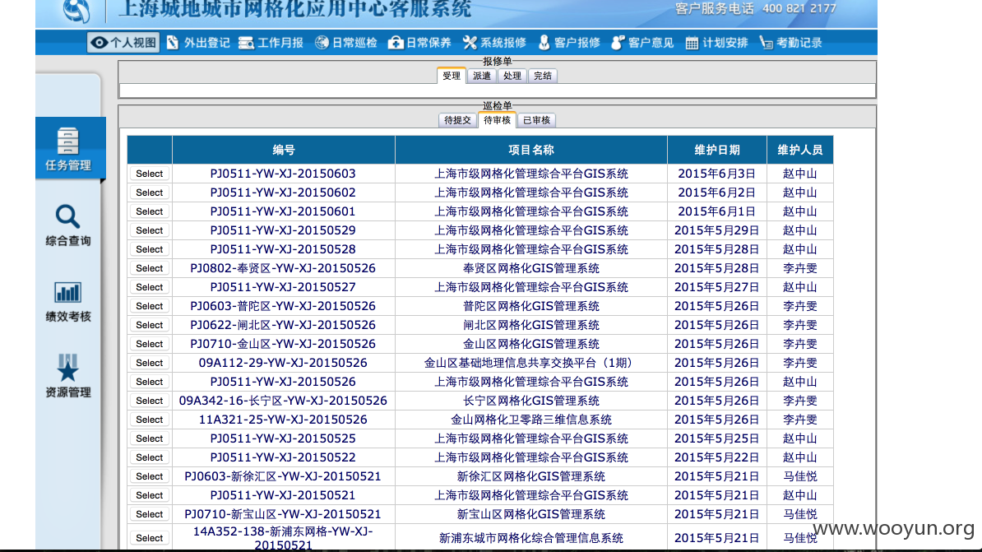This screenshot has width=982, height=552.
Task: Click project name 金山网格化卫零路三维信息系统
Action: pyautogui.click(x=531, y=420)
